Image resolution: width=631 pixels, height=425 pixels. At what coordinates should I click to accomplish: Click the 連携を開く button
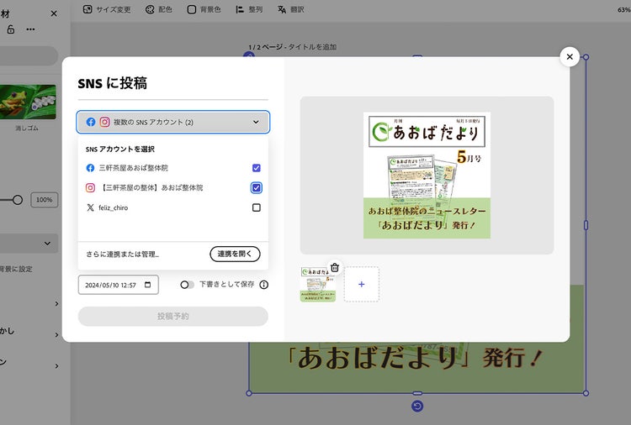[x=235, y=254]
